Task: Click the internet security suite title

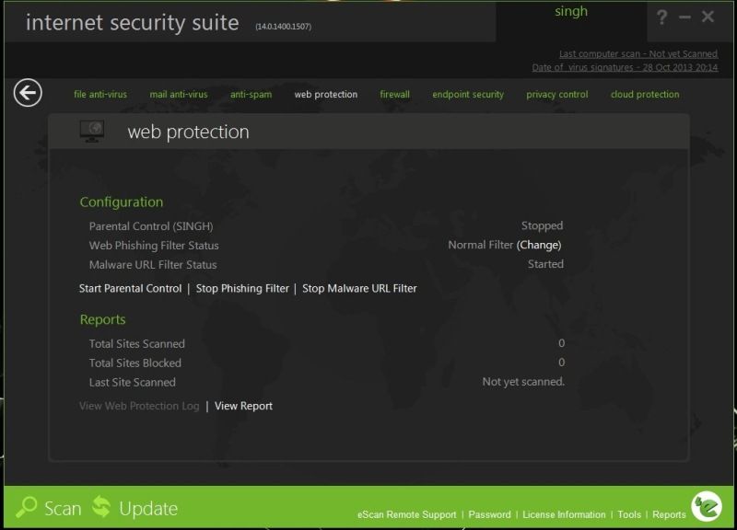Action: pyautogui.click(x=132, y=22)
